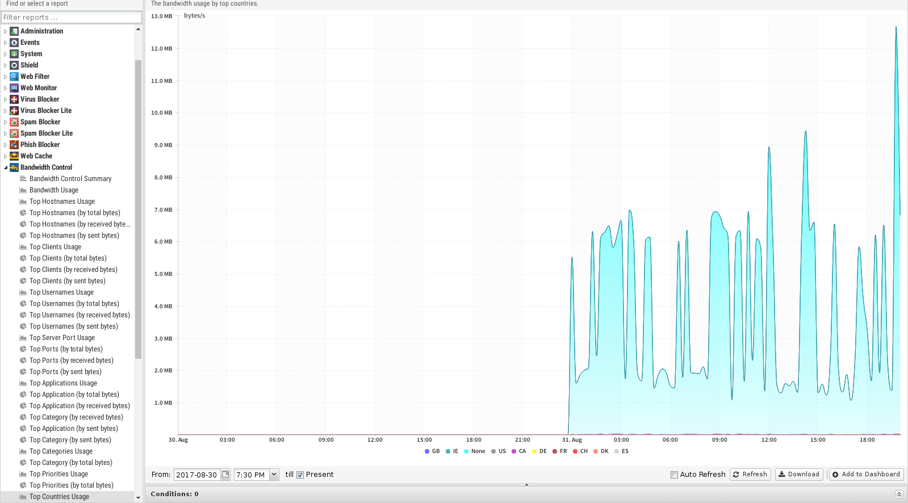Image resolution: width=908 pixels, height=503 pixels.
Task: Click the None legend color swatch
Action: coord(466,451)
